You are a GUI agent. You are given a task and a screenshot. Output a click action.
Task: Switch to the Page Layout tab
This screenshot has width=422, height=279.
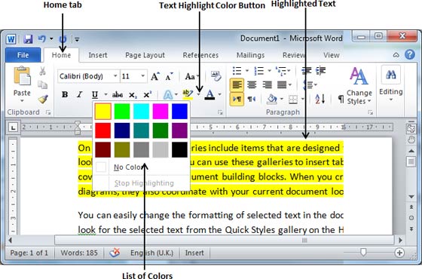coord(145,55)
